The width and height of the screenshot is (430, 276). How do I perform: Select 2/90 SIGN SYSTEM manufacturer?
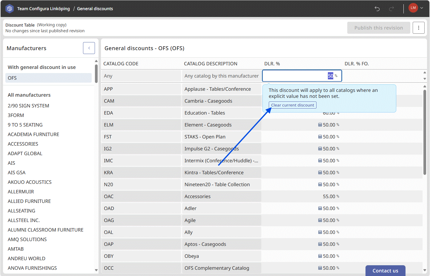pyautogui.click(x=28, y=106)
